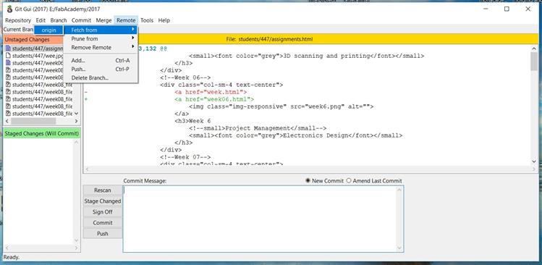Click the Sign Off button
The width and height of the screenshot is (542, 265).
103,211
